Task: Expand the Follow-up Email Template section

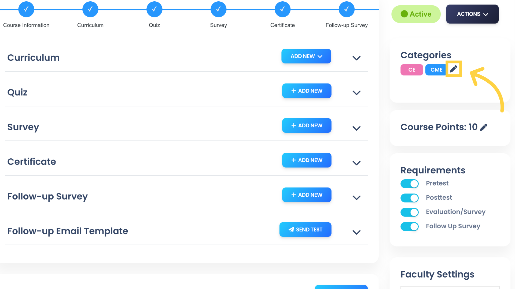Action: coord(356,232)
